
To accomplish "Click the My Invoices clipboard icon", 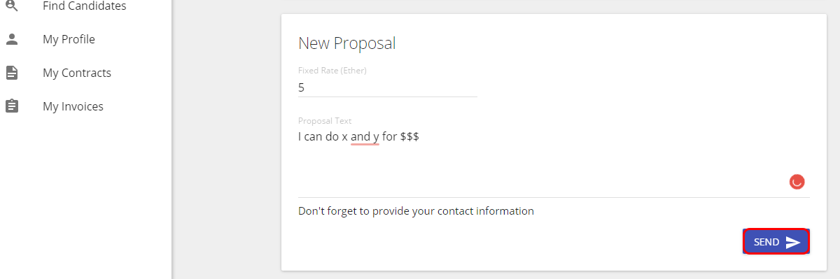I will [x=12, y=106].
